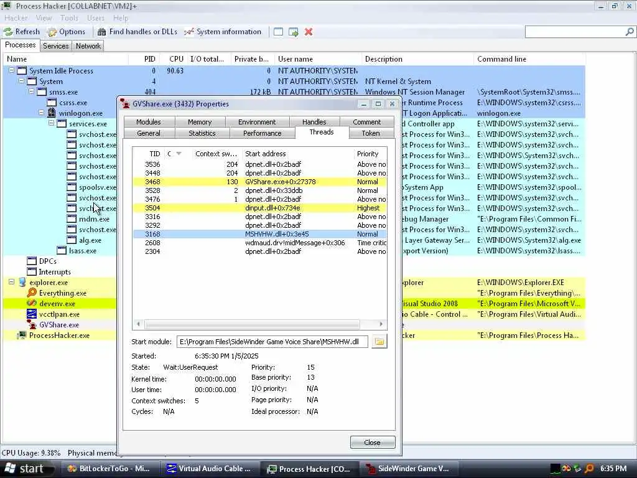The image size is (637, 478).
Task: Select the alg.exe process icon
Action: click(x=72, y=240)
